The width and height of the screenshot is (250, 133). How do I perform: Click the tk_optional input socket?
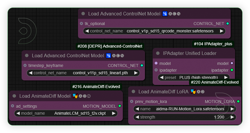pyautogui.click(x=82, y=24)
